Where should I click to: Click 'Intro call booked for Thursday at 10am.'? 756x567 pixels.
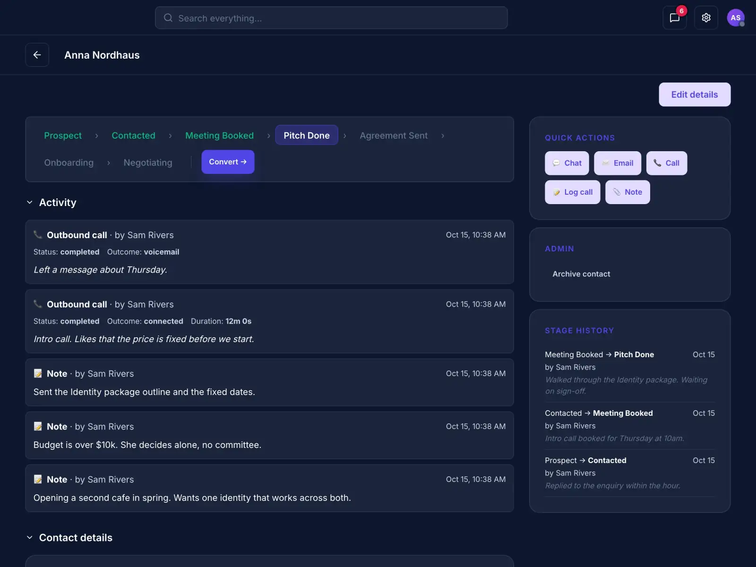(614, 438)
